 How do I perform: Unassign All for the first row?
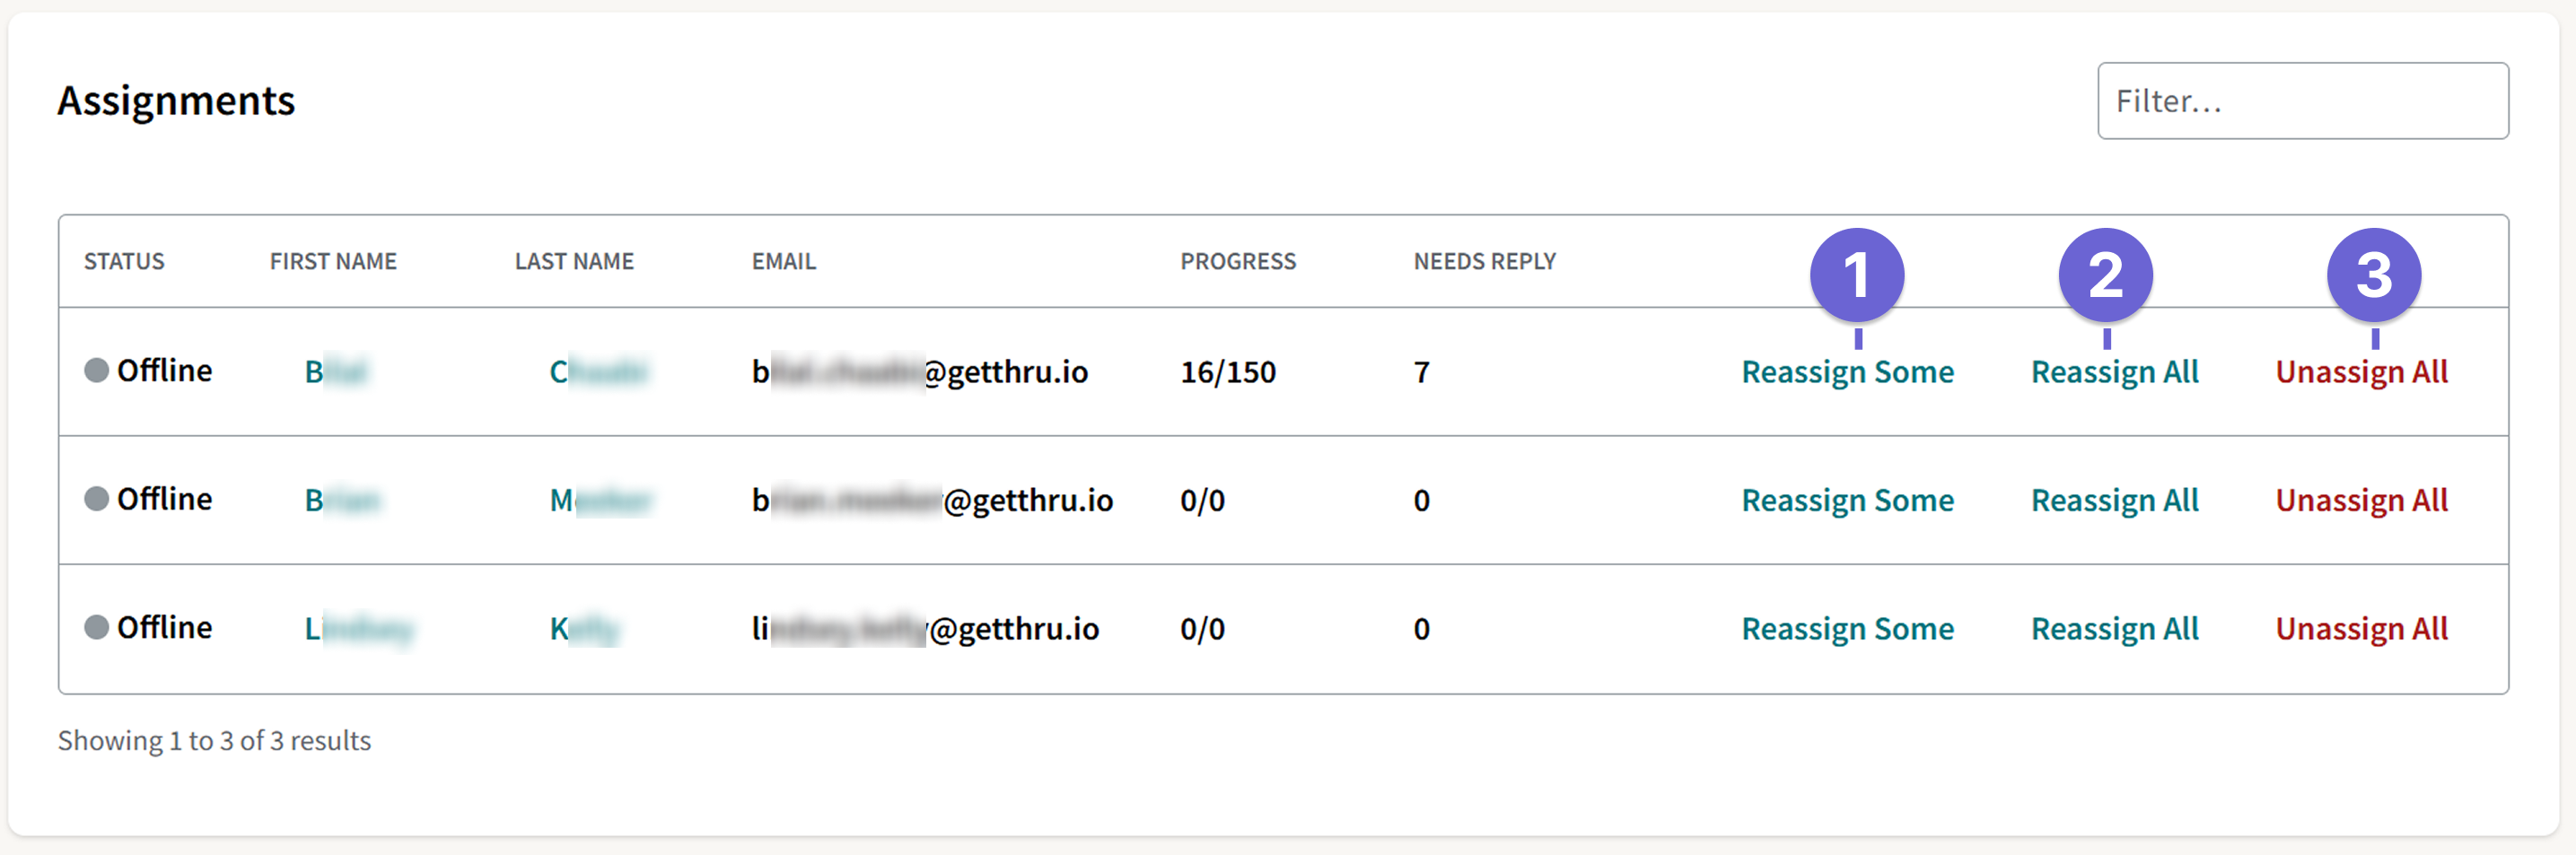[2361, 372]
